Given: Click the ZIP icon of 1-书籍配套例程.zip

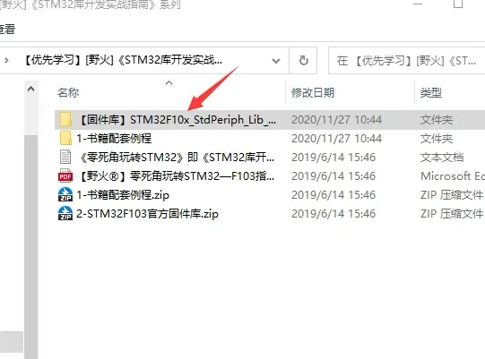Looking at the screenshot, I should (x=65, y=194).
